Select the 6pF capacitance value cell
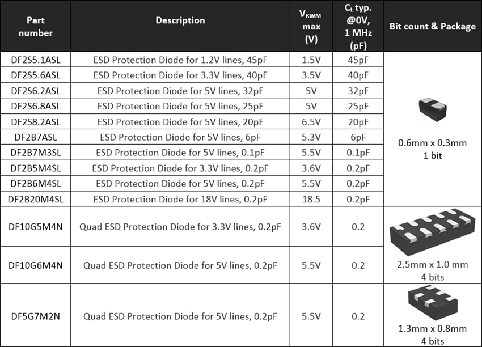 tap(358, 137)
